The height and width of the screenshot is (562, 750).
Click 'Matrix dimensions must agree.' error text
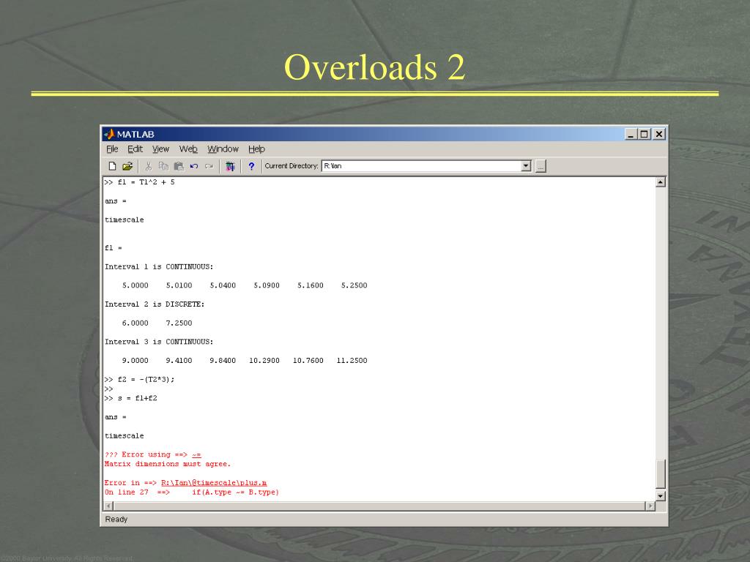tap(168, 464)
